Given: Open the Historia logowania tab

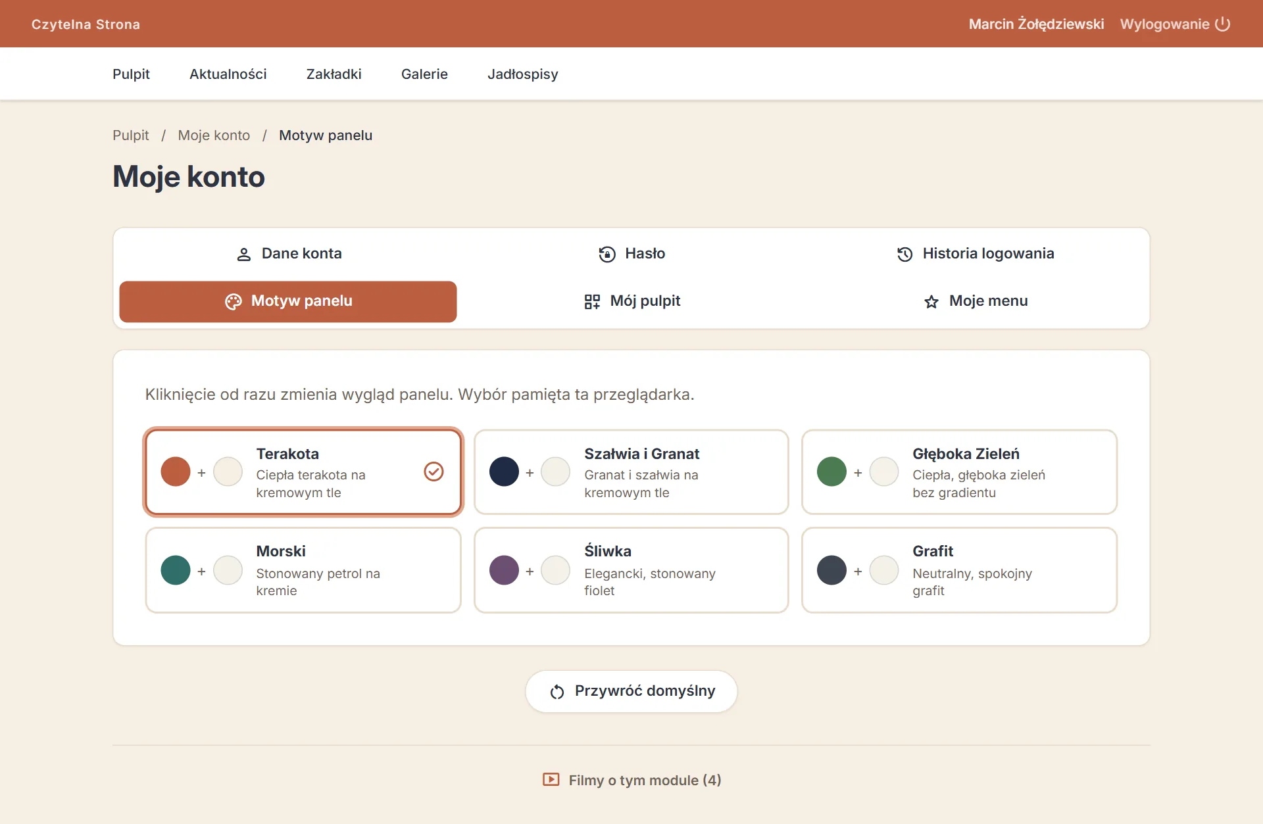Looking at the screenshot, I should tap(975, 254).
